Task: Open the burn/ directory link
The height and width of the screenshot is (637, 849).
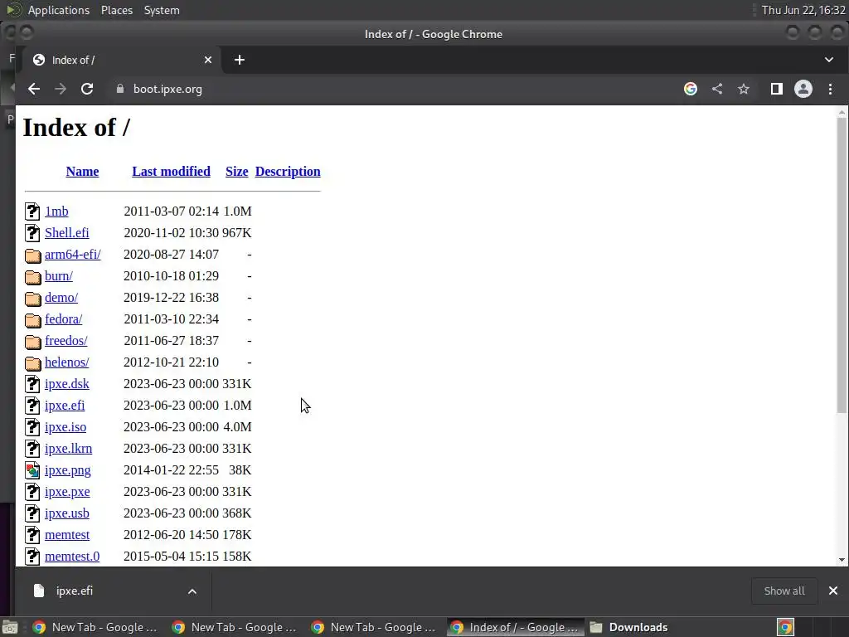Action: (x=59, y=275)
